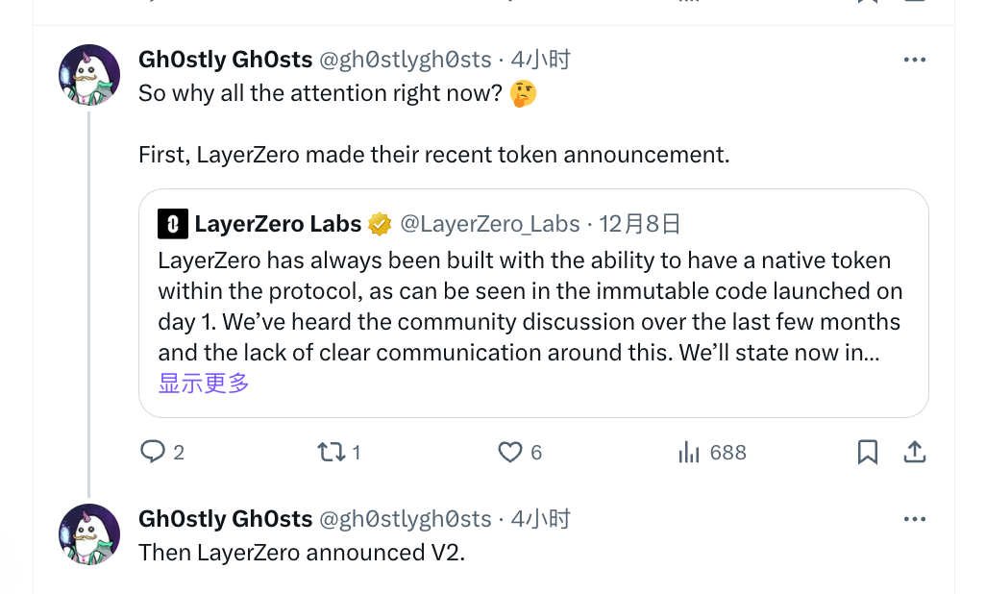This screenshot has width=986, height=594.
Task: Click the LayerZero Labs display name
Action: point(278,224)
